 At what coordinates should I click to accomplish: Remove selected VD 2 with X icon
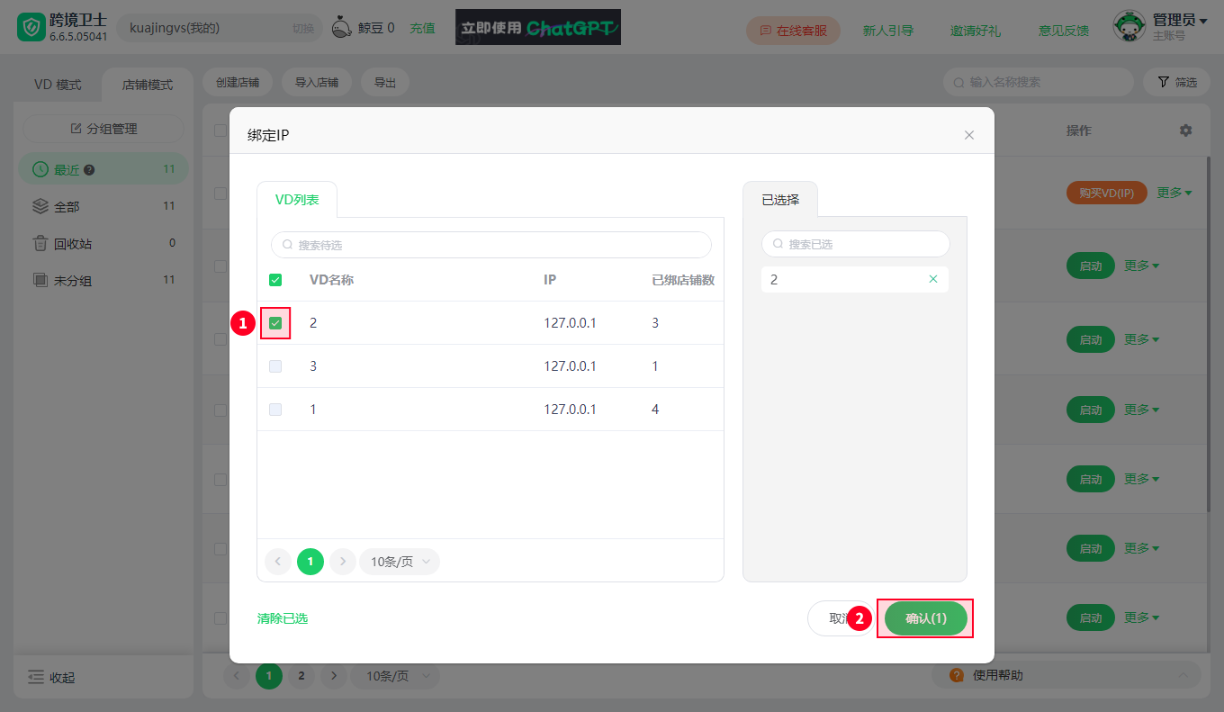coord(933,279)
